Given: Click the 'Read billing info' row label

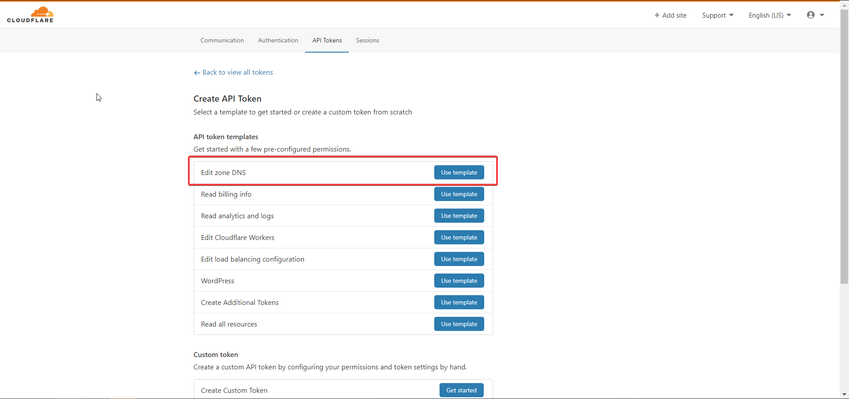Looking at the screenshot, I should tap(226, 194).
